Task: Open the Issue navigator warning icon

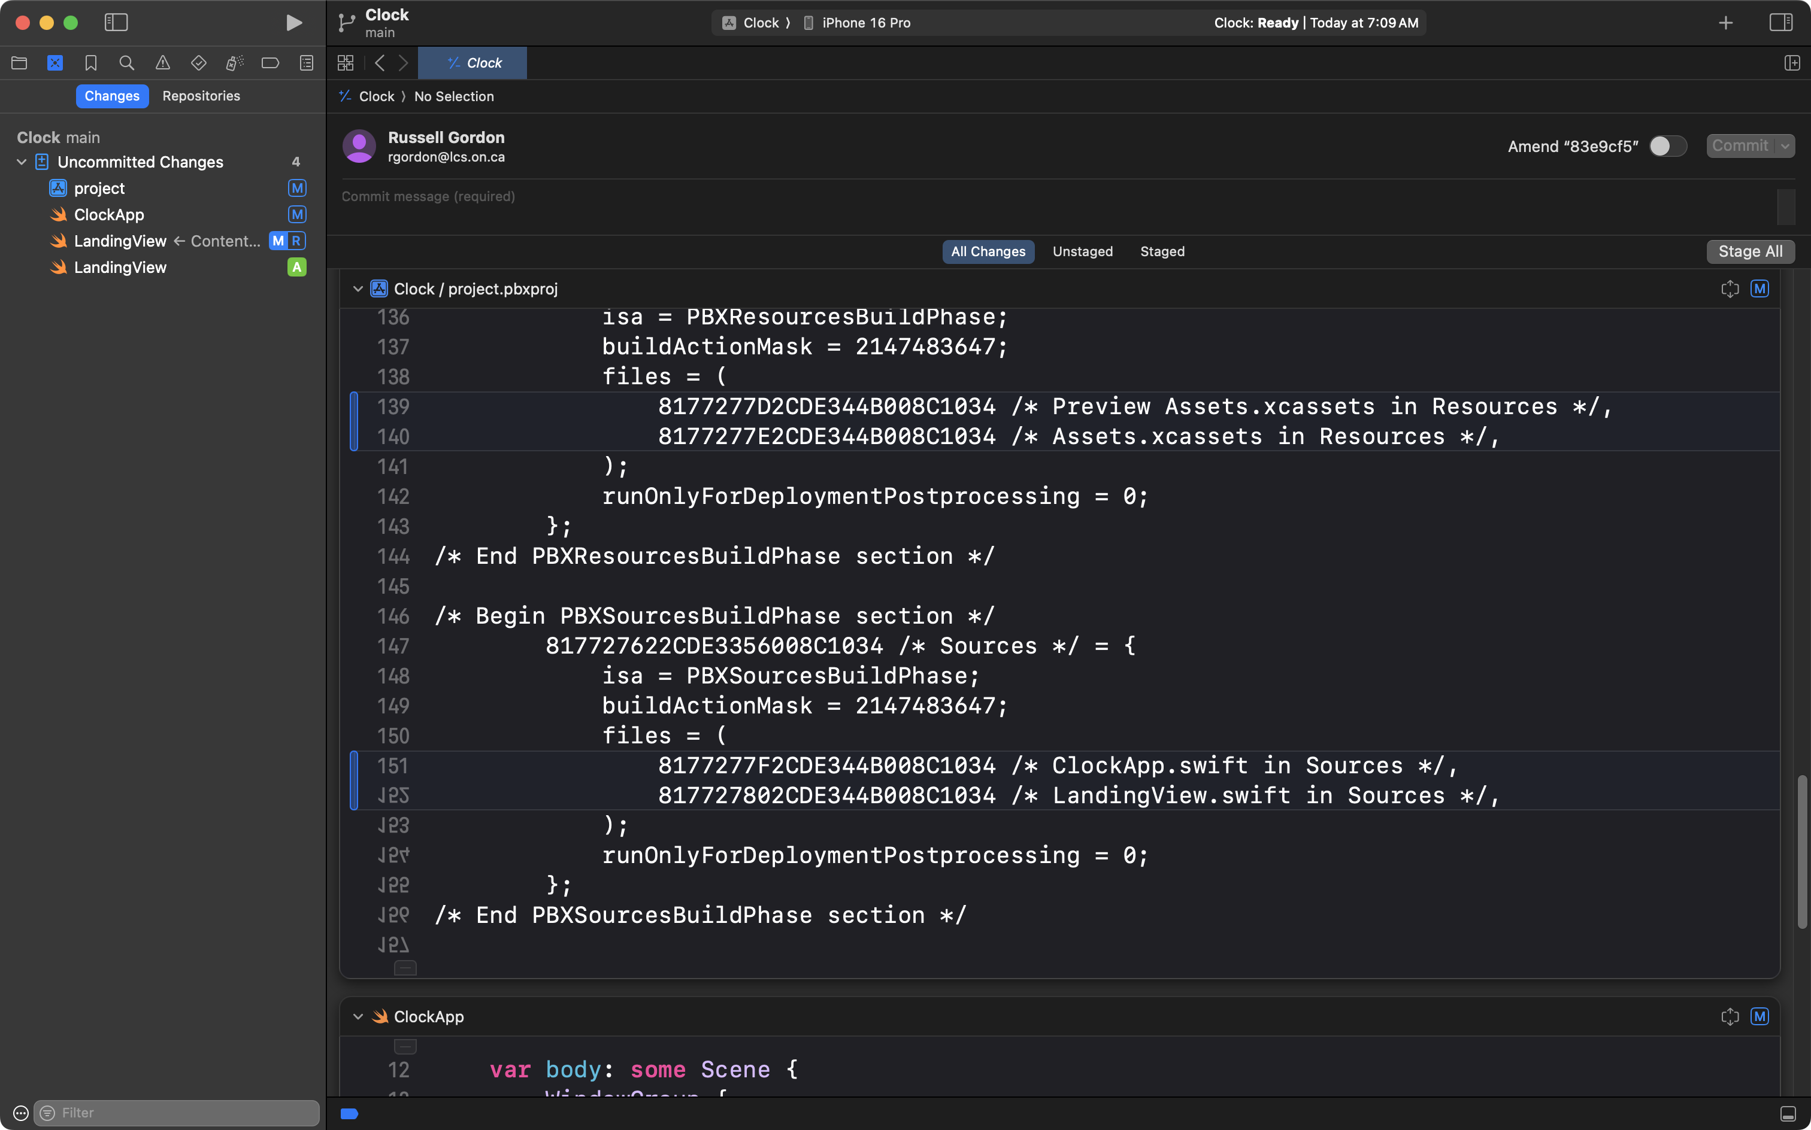Action: [162, 63]
